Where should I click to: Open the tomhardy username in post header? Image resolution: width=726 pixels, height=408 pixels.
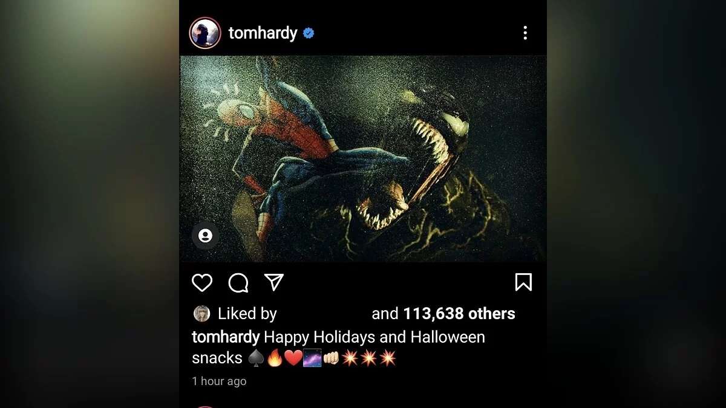(263, 33)
